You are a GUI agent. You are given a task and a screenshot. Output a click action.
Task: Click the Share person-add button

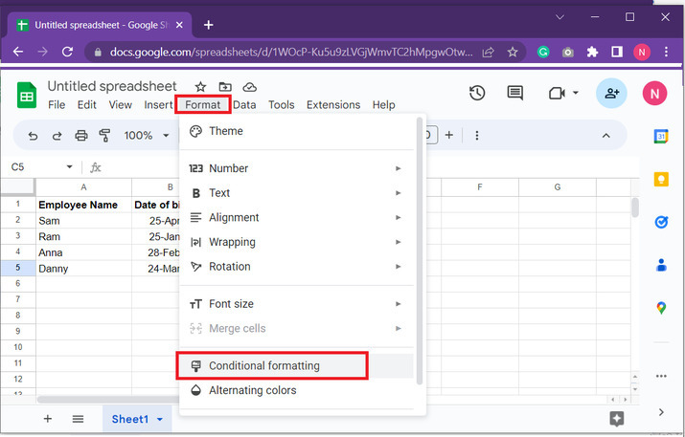click(611, 93)
